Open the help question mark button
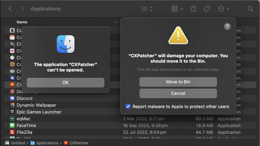Image resolution: width=260 pixels, height=146 pixels. [227, 26]
